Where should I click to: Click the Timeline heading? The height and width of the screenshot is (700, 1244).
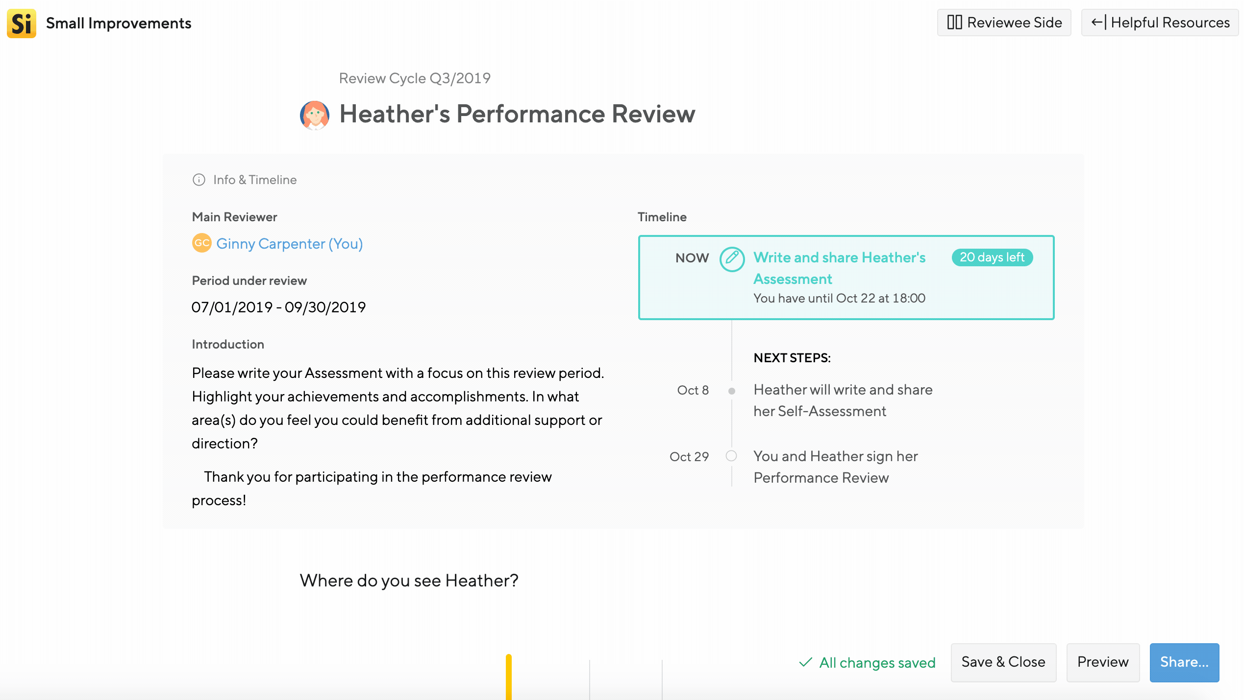pyautogui.click(x=662, y=217)
